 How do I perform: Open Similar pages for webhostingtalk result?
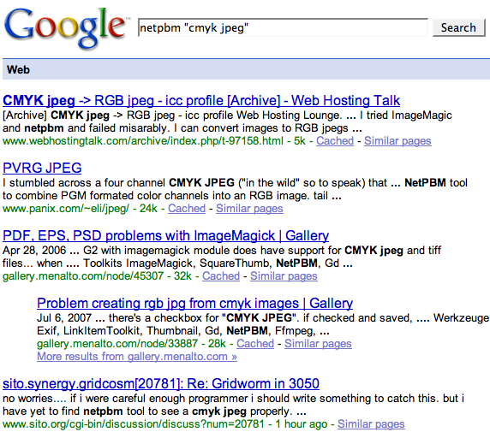[397, 140]
